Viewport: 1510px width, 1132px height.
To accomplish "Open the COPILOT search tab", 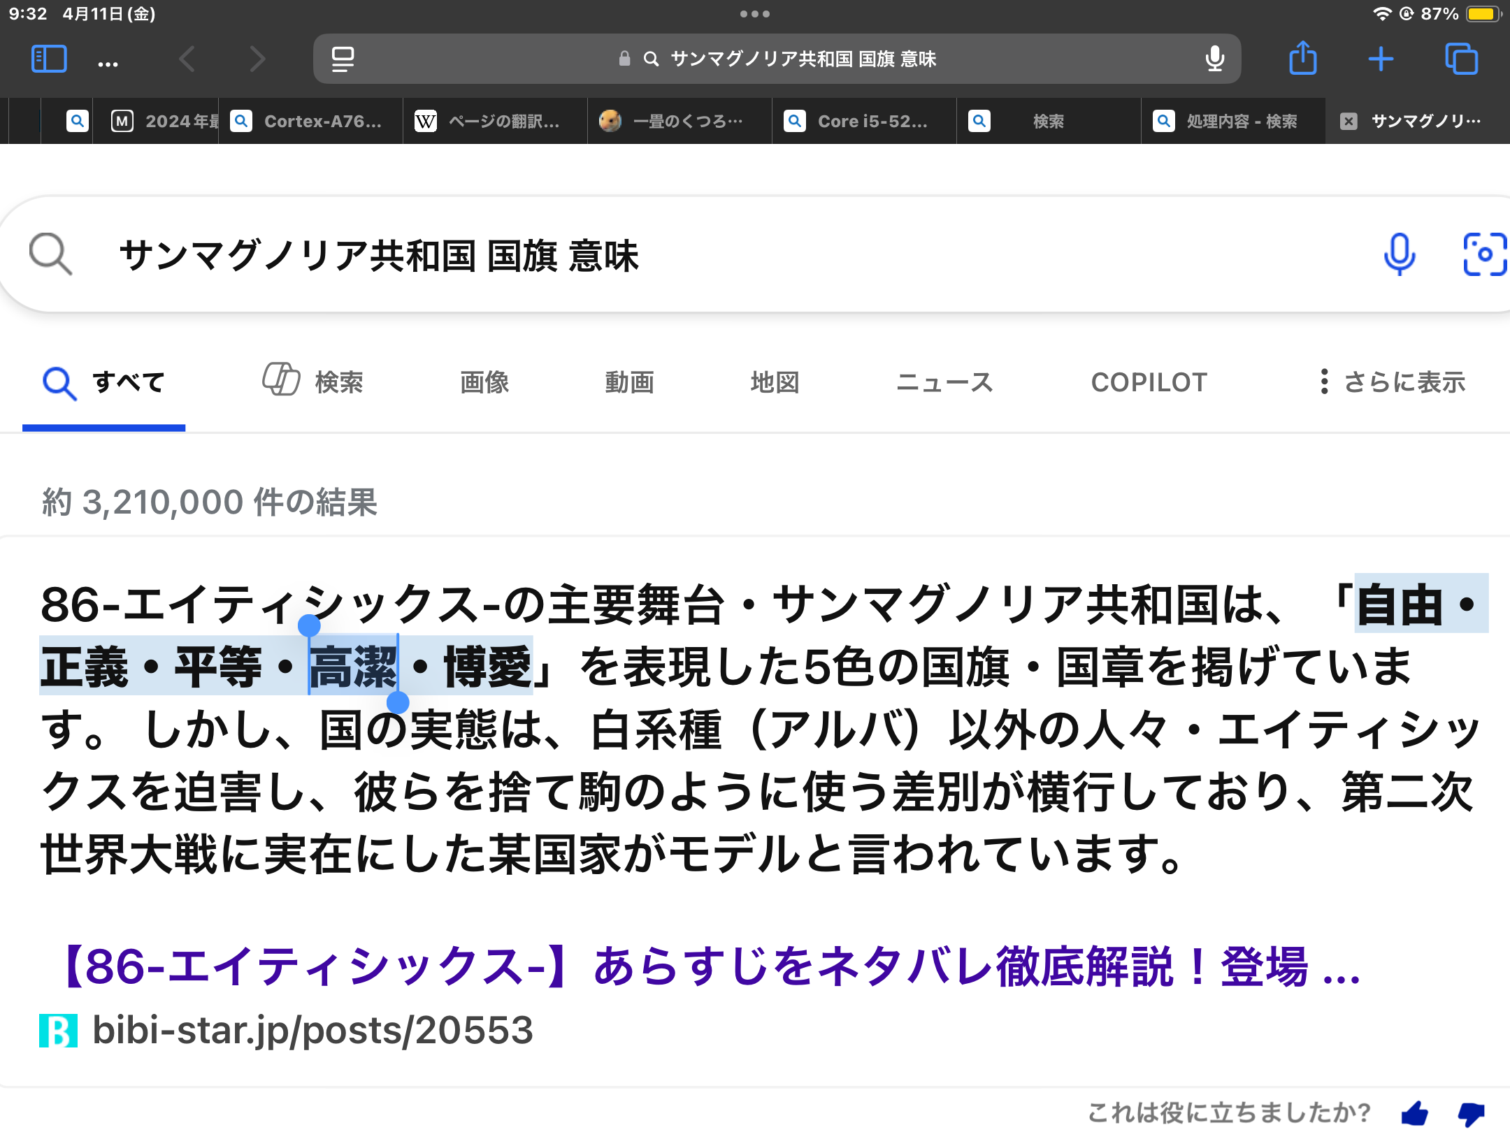I will tap(1149, 382).
